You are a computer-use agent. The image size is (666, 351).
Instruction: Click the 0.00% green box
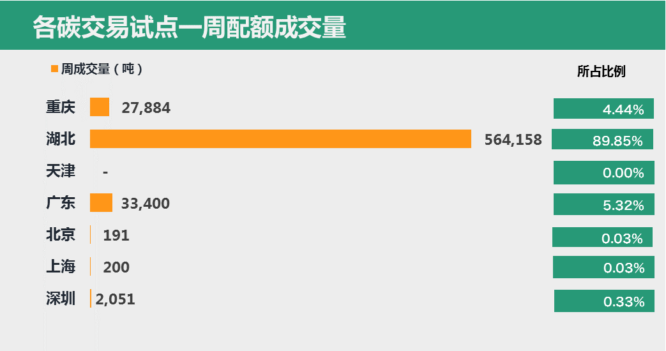coord(603,172)
